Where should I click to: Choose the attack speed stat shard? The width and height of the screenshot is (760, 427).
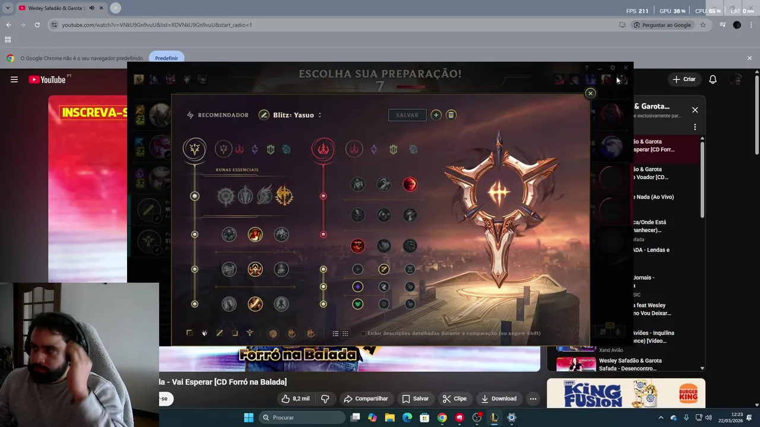(384, 269)
